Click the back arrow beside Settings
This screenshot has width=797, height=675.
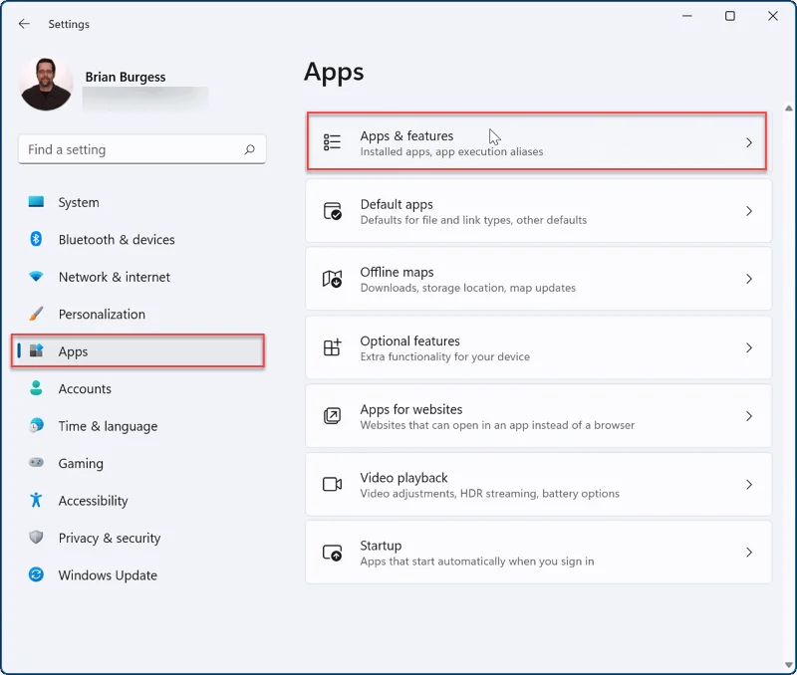(x=24, y=24)
